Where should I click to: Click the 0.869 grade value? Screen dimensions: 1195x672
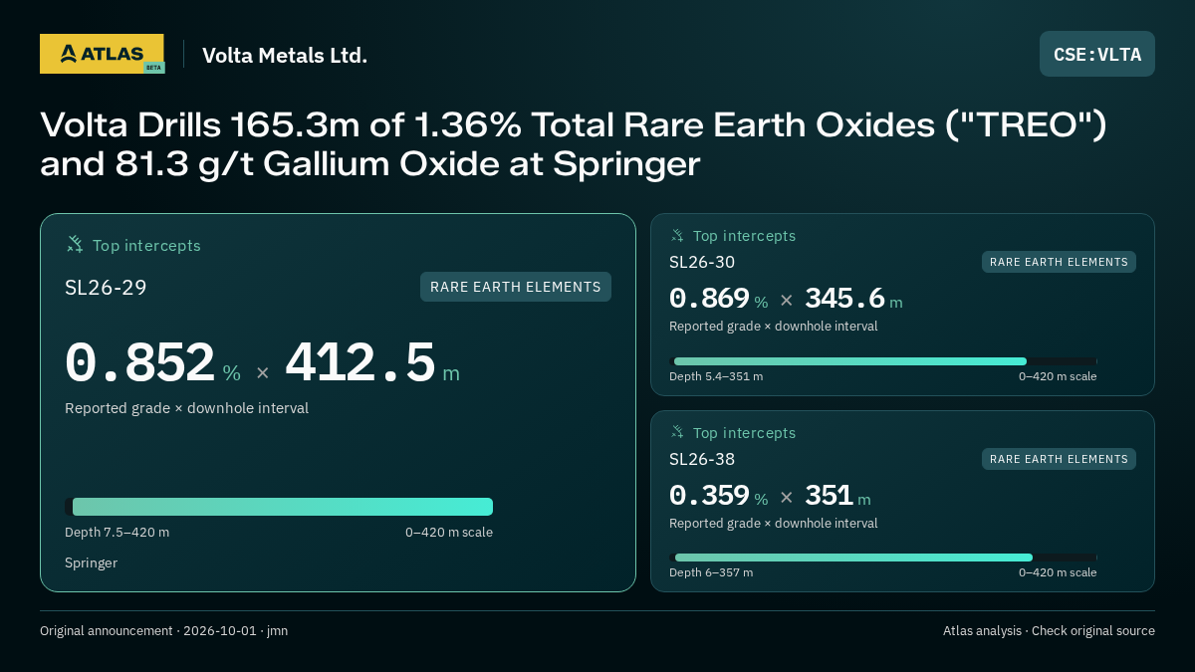tap(709, 299)
